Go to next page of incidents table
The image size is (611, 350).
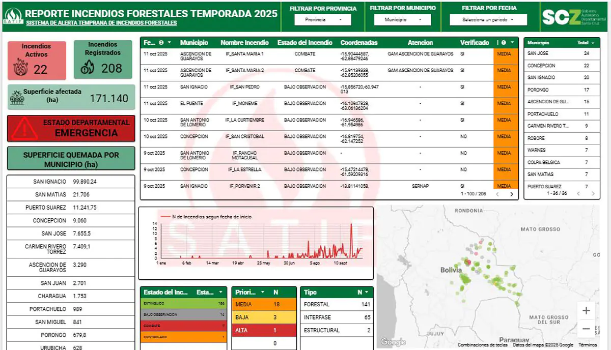coord(511,194)
